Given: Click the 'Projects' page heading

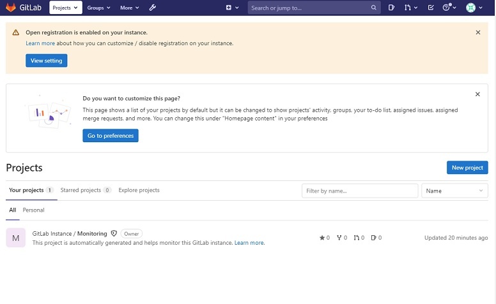Looking at the screenshot, I should point(24,168).
